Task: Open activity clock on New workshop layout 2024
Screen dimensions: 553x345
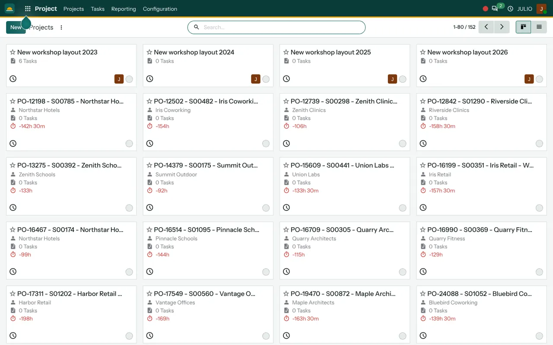Action: click(x=149, y=79)
